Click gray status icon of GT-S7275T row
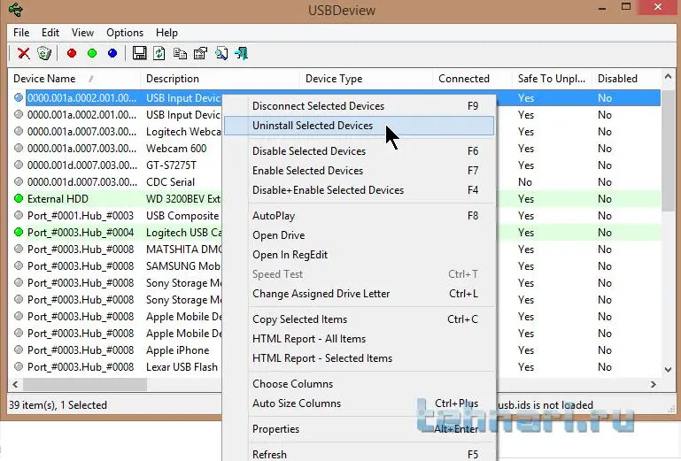 (19, 165)
